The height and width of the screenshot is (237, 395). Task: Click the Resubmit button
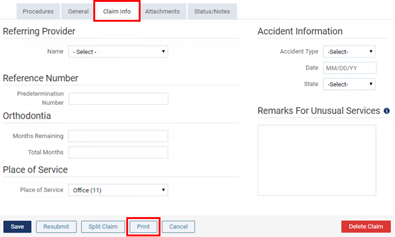pyautogui.click(x=56, y=226)
